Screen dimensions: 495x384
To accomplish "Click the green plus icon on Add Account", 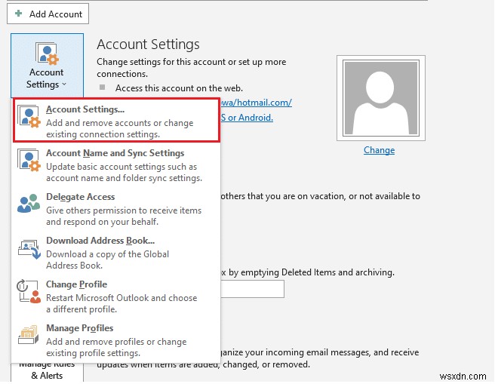I will point(19,14).
